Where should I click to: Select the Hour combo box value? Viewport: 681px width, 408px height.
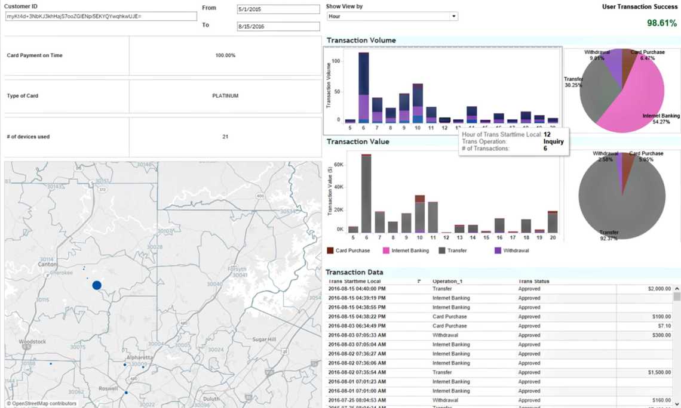(388, 17)
